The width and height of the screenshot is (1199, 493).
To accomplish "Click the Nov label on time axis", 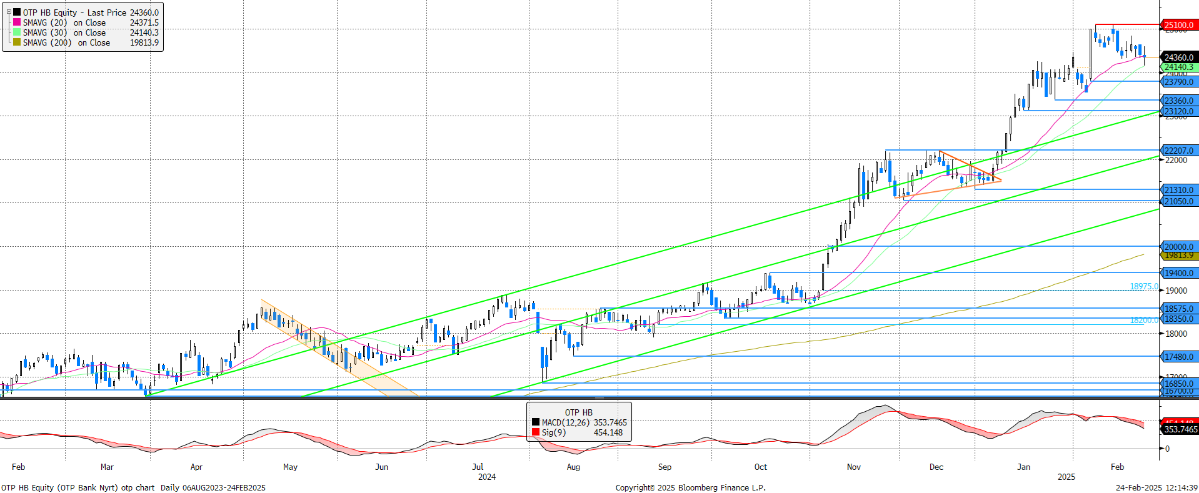I will pos(854,467).
